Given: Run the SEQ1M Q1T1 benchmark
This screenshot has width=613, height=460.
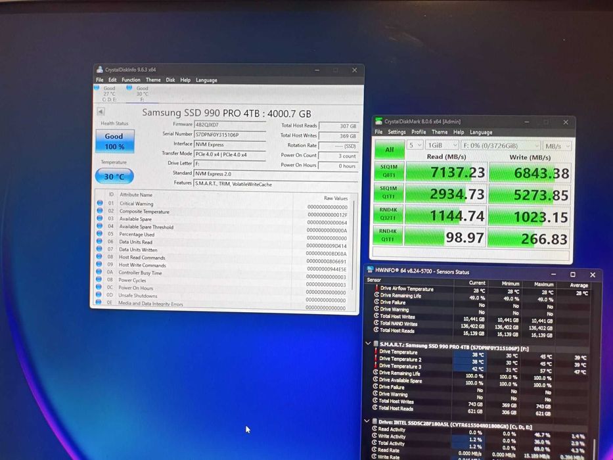Looking at the screenshot, I should click(388, 192).
